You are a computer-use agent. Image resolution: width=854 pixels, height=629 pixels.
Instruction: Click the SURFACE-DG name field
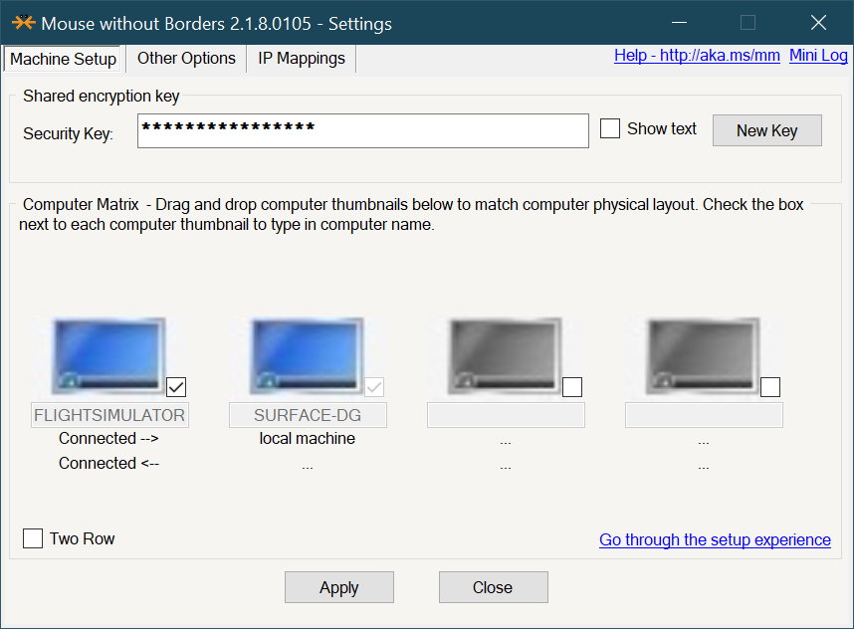pyautogui.click(x=308, y=415)
